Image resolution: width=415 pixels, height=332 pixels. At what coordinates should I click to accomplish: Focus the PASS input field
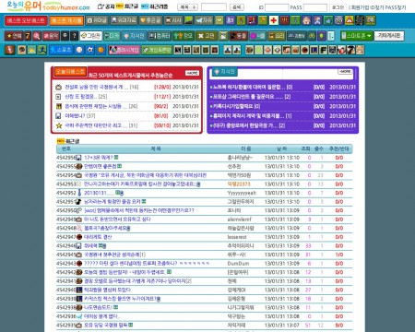point(315,7)
